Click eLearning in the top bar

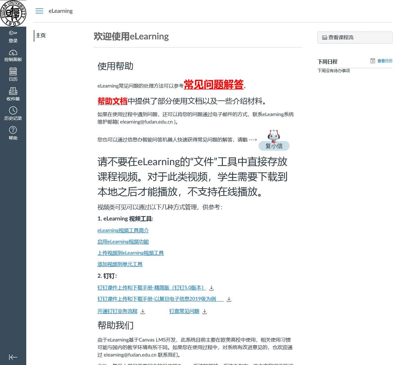pos(61,11)
